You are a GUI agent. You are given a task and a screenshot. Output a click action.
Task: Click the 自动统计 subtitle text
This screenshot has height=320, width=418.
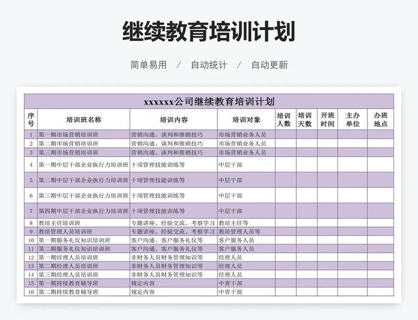point(209,65)
